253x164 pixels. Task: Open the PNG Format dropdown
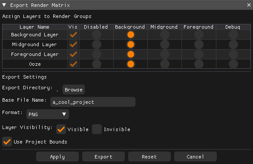tap(48, 114)
